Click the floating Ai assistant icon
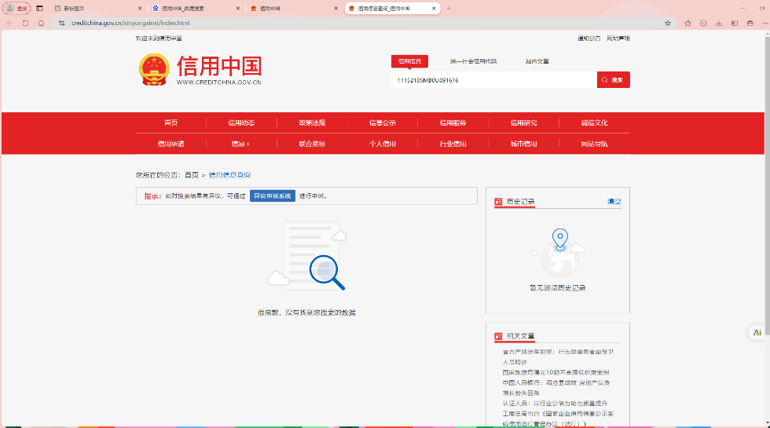Screen dimensions: 770x428 click(757, 332)
